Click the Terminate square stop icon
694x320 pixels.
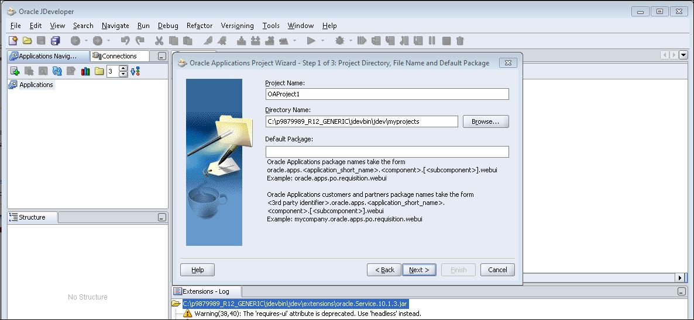click(446, 41)
